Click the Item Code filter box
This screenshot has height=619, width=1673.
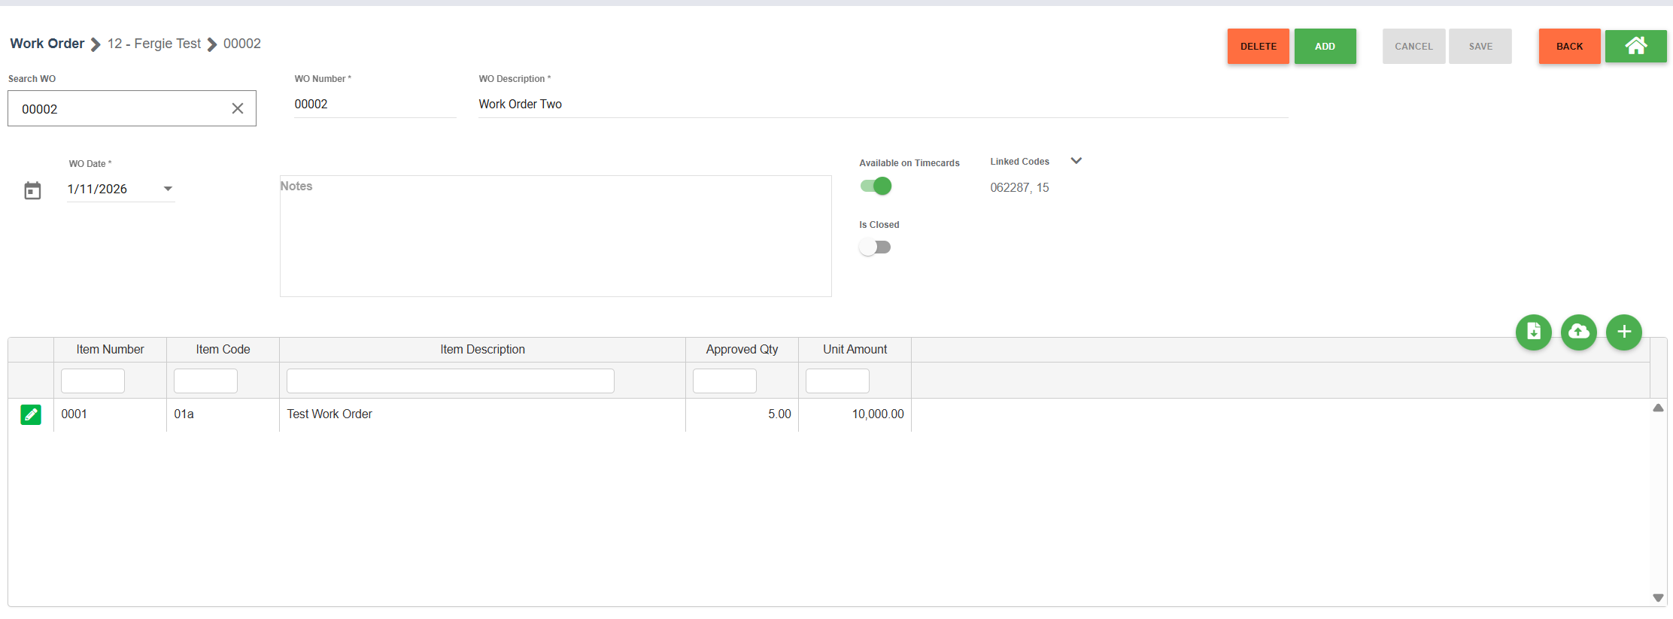click(x=206, y=381)
